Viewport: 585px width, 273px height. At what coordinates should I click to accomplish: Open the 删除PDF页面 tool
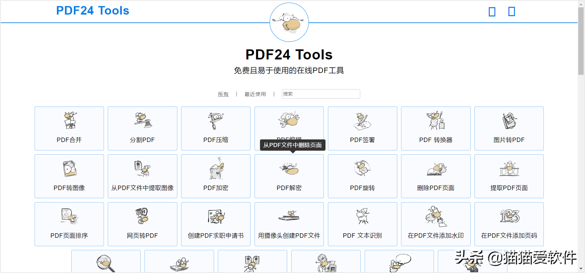coord(436,176)
